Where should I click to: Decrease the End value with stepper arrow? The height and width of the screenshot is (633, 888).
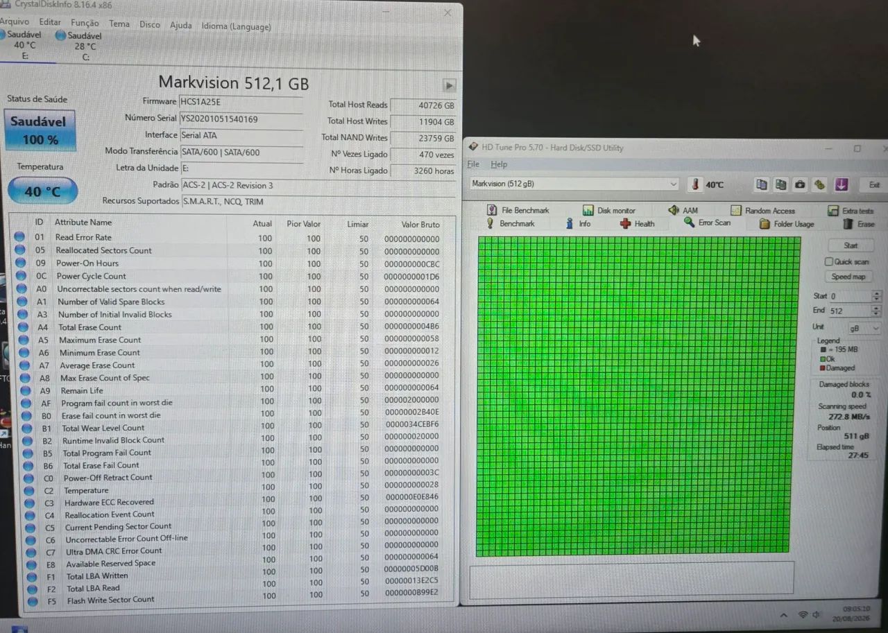click(x=876, y=314)
